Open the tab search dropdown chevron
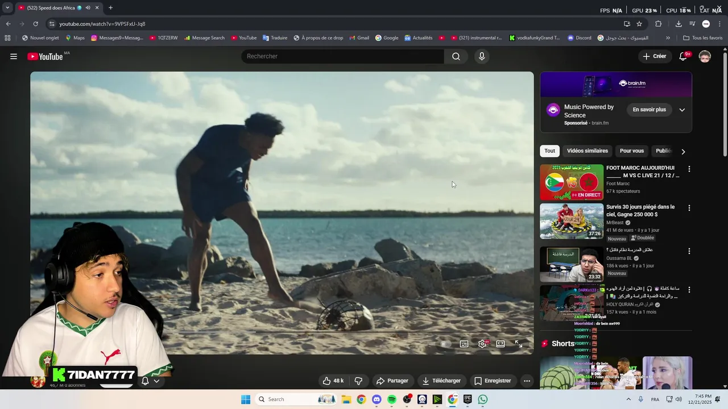The height and width of the screenshot is (409, 728). [x=7, y=8]
